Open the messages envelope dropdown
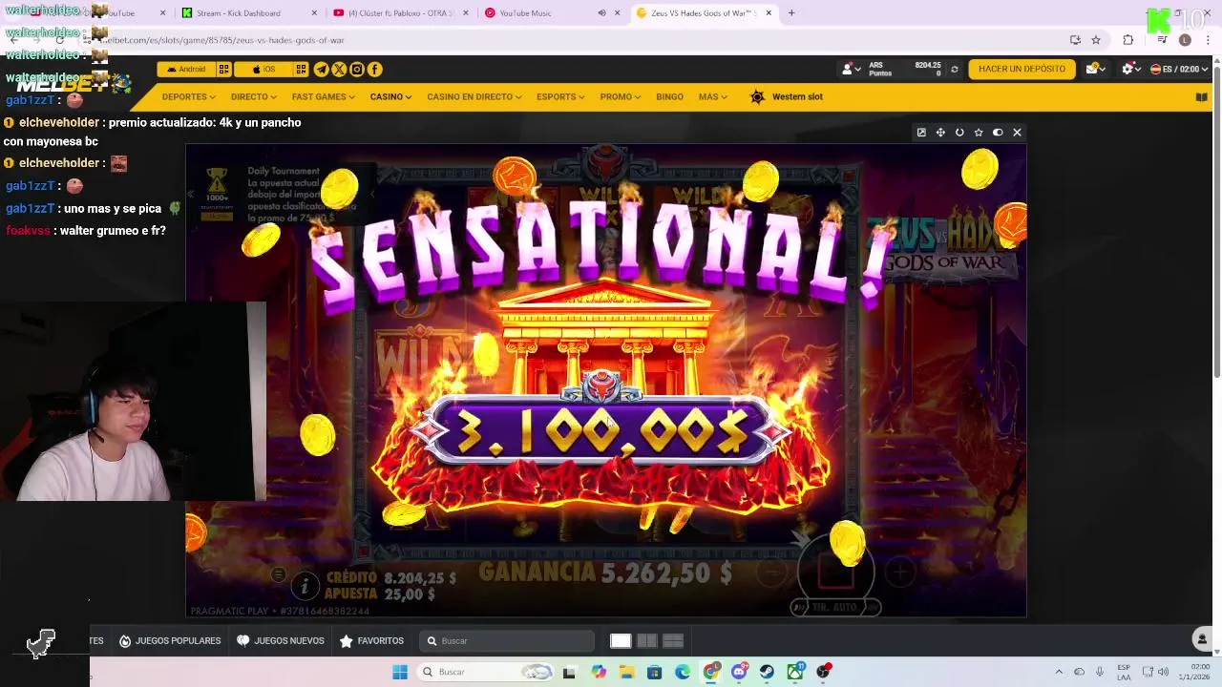Image resolution: width=1222 pixels, height=687 pixels. click(1095, 69)
